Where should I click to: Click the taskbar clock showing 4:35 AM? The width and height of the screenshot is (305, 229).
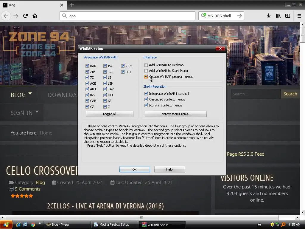pyautogui.click(x=294, y=225)
